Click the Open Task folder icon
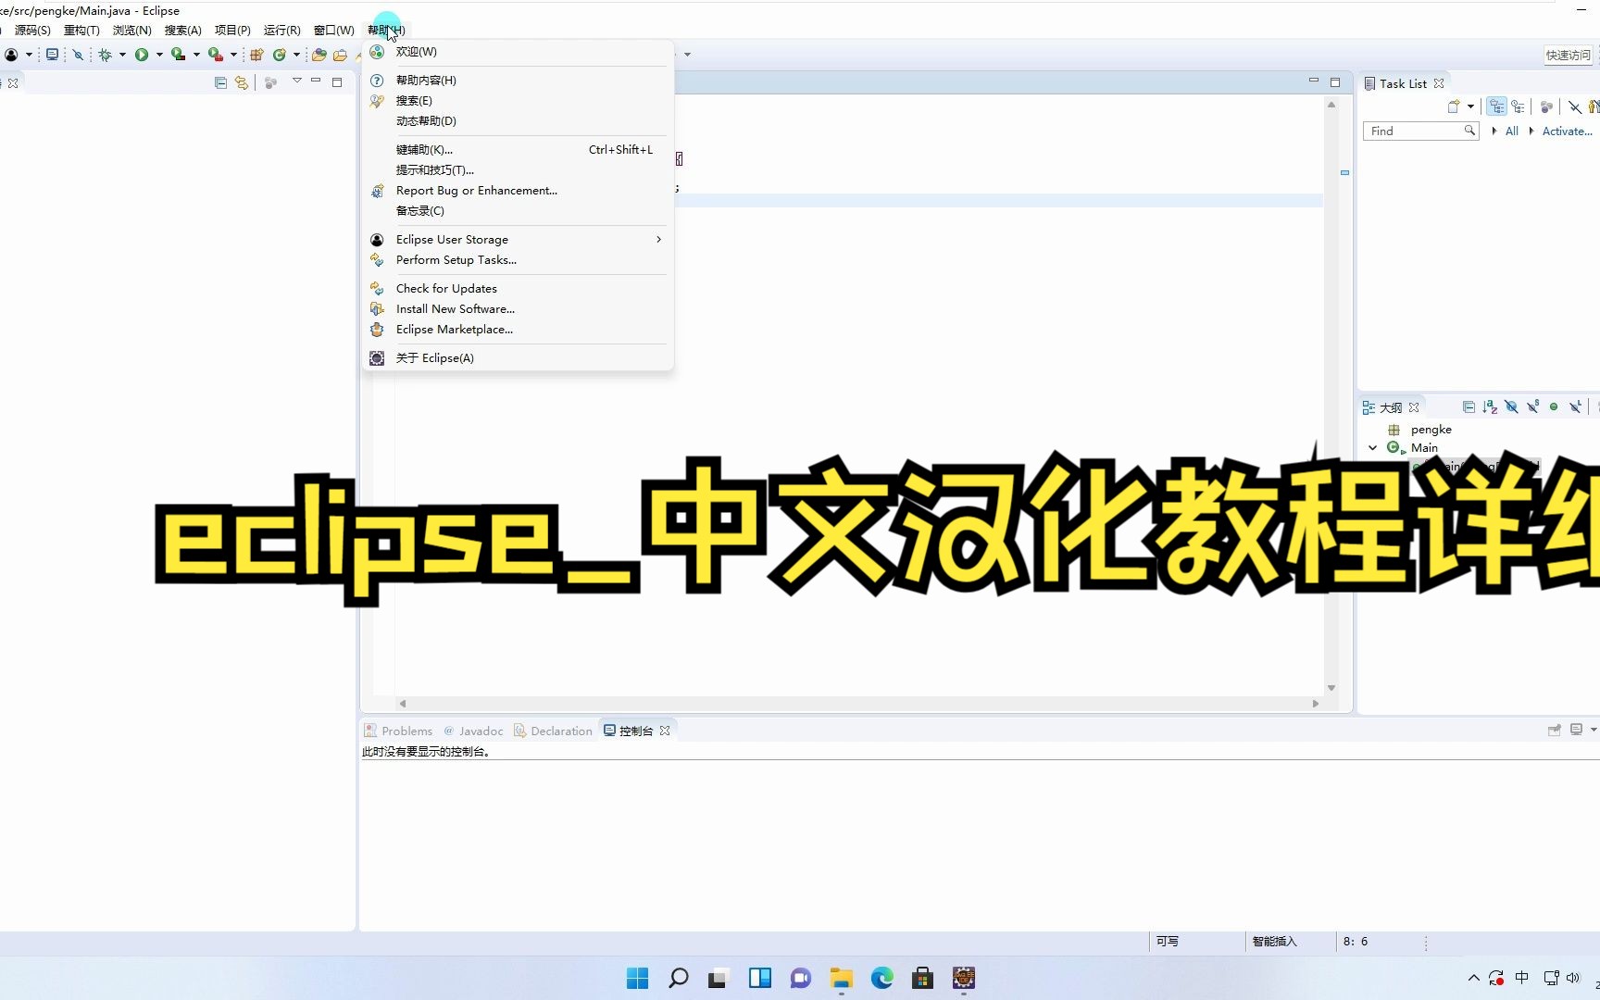1600x1000 pixels. tap(341, 56)
